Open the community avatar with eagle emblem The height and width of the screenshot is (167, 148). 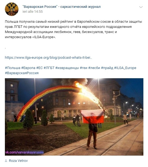coord(12,9)
